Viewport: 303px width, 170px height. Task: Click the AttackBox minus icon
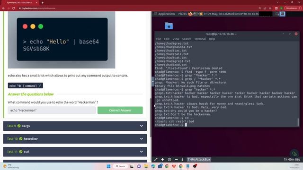click(176, 160)
